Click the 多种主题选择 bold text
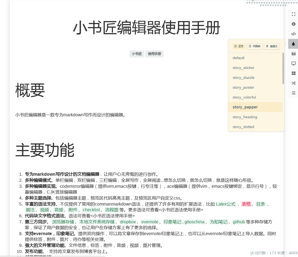The image size is (298, 257). [38, 198]
